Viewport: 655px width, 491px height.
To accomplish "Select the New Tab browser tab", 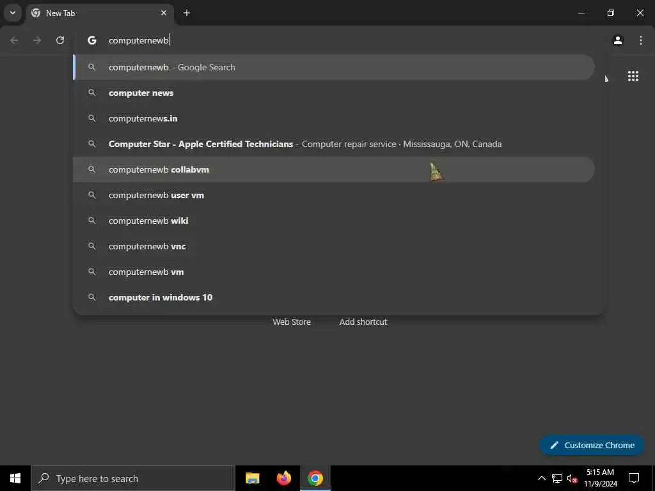I will pos(99,13).
